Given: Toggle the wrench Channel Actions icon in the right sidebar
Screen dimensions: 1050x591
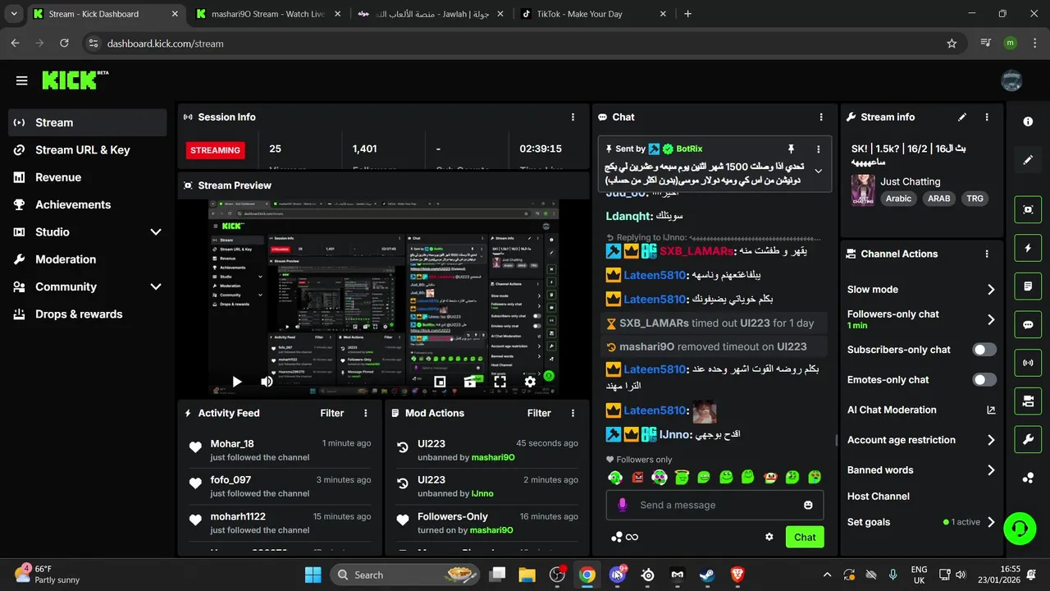Looking at the screenshot, I should pos(1028,439).
